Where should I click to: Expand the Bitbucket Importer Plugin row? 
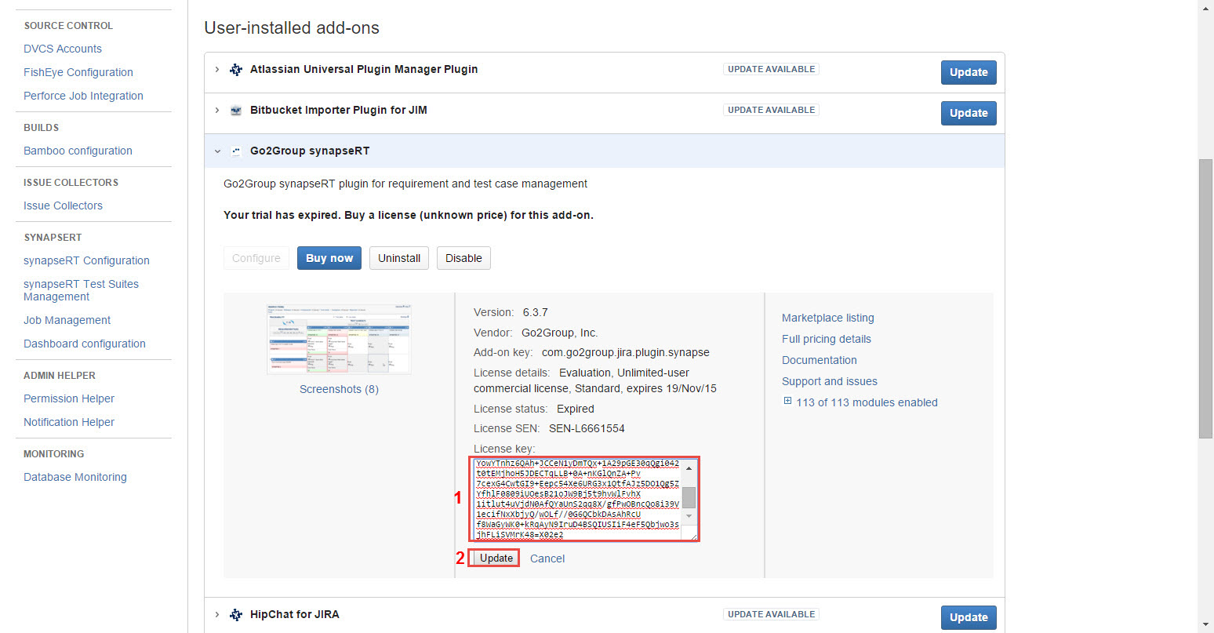pyautogui.click(x=217, y=110)
